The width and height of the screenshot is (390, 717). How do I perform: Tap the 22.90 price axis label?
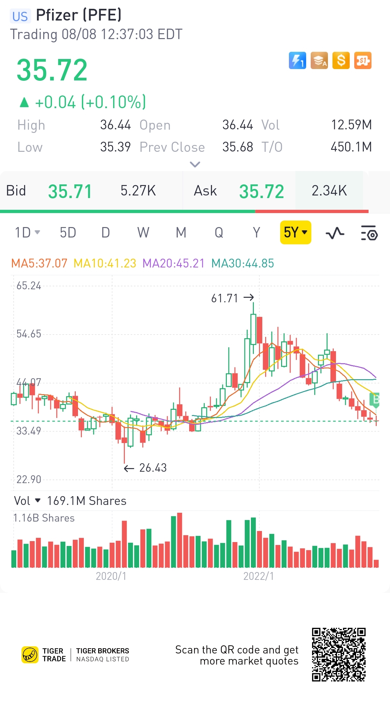point(29,480)
